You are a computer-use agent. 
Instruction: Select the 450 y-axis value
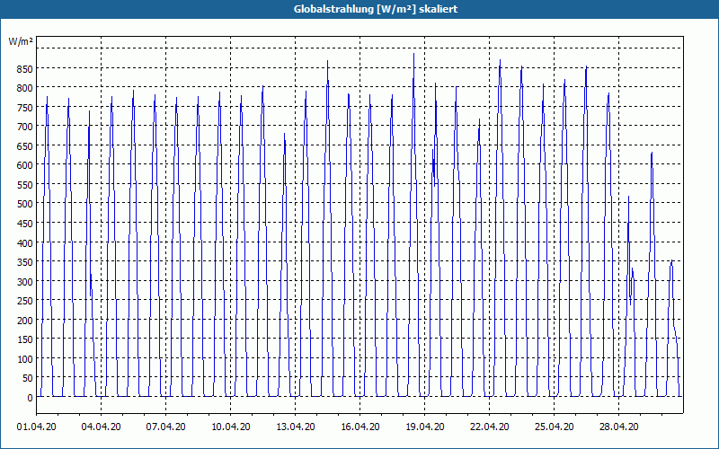[x=25, y=224]
